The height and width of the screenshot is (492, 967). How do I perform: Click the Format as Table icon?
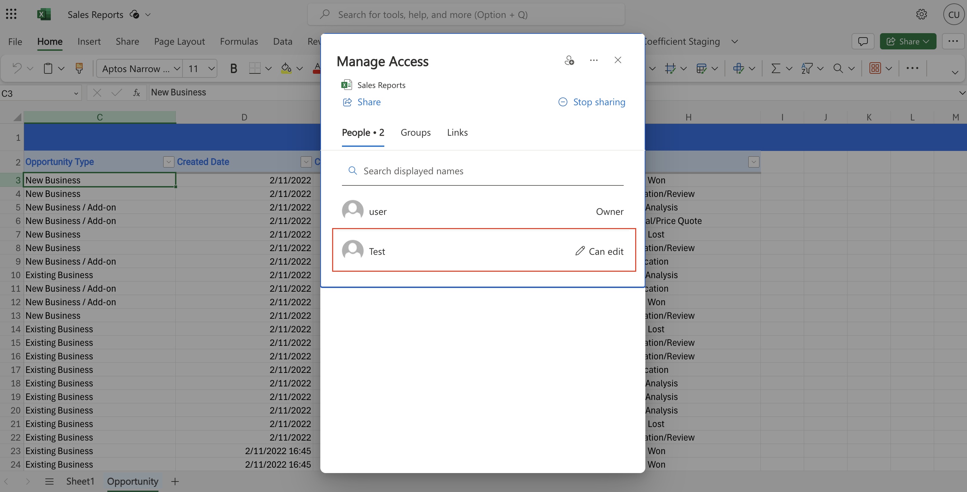701,68
